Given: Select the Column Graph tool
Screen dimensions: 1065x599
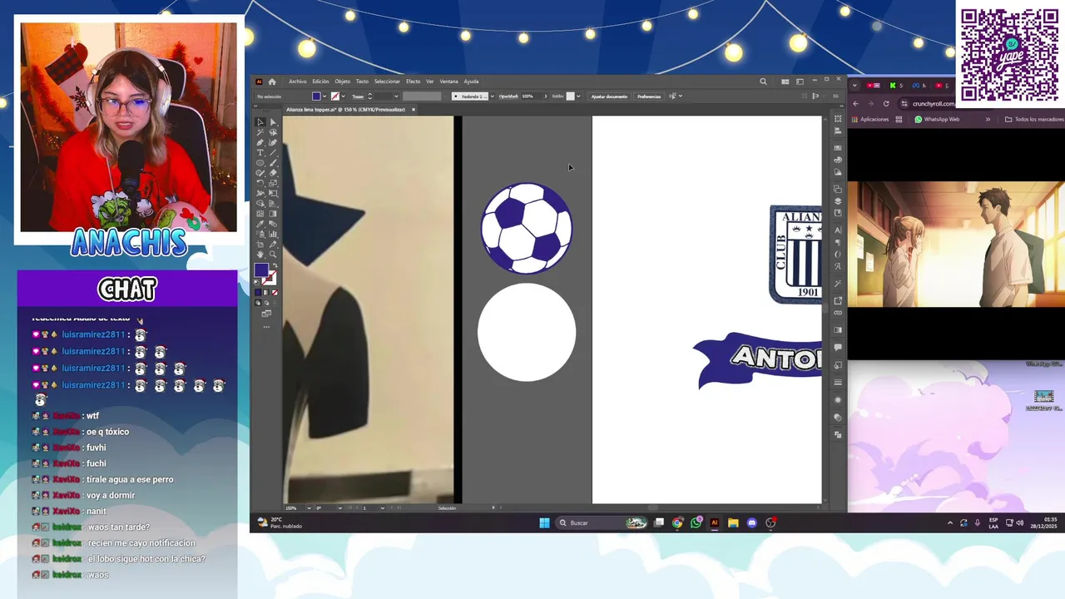Looking at the screenshot, I should [x=273, y=235].
